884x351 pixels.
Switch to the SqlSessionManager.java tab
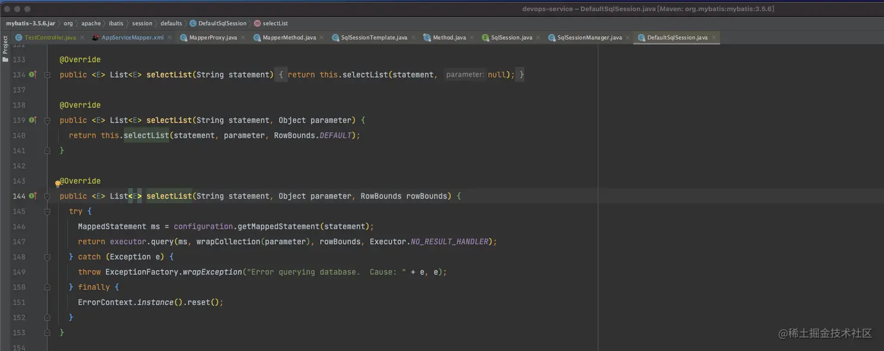tap(589, 37)
